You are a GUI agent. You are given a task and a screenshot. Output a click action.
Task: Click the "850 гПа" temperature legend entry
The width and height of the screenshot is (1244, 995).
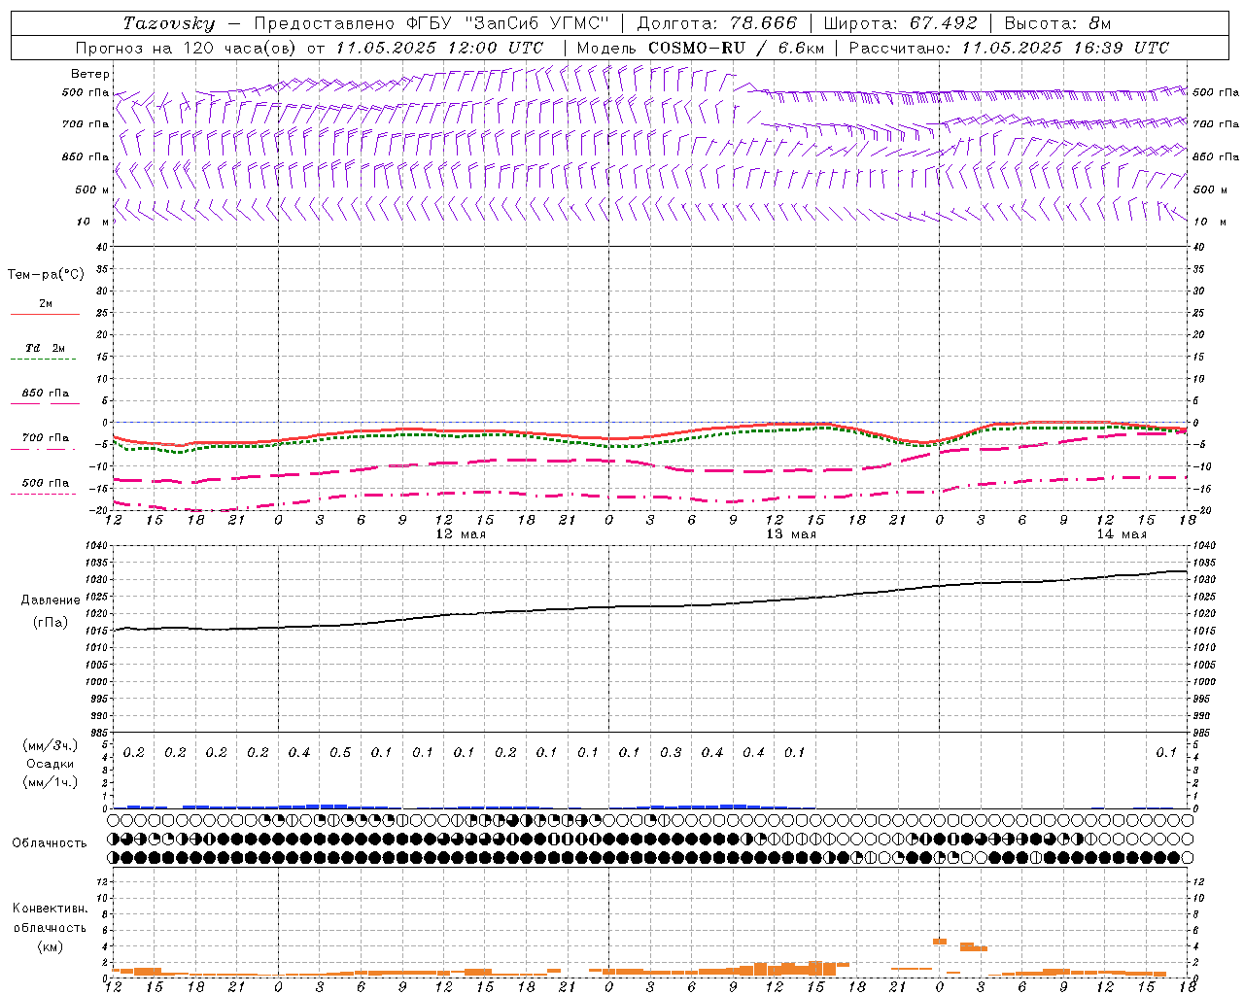pos(46,394)
